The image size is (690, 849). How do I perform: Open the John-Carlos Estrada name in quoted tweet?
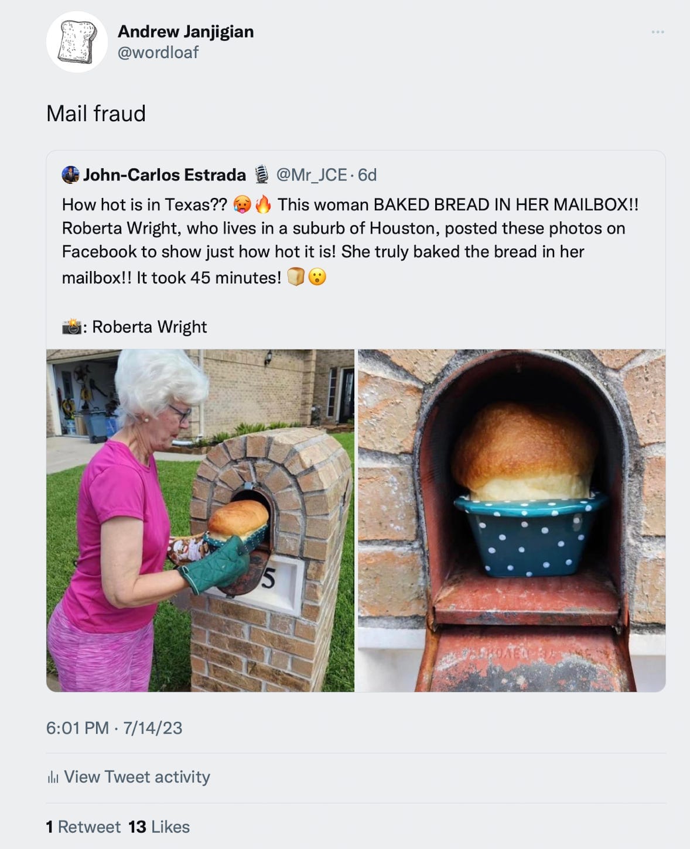[x=165, y=174]
